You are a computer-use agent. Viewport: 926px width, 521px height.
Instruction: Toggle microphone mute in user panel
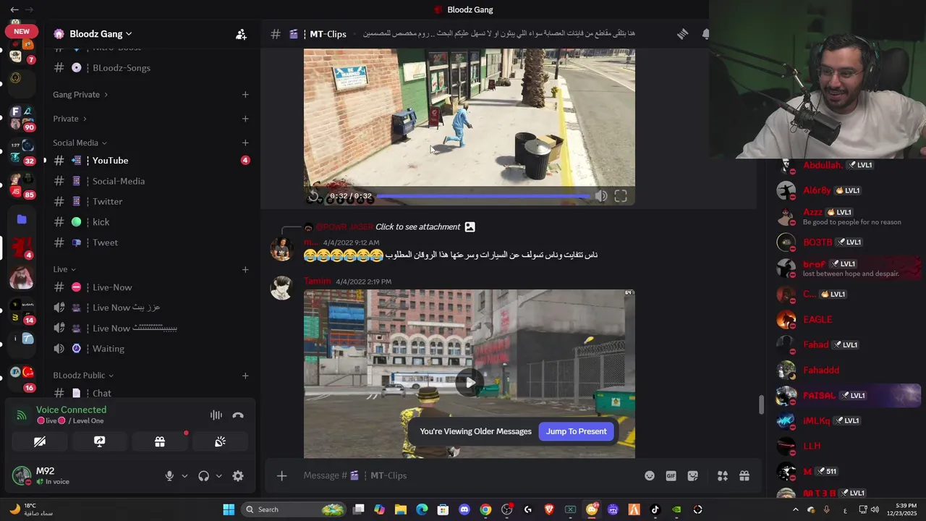(x=169, y=475)
